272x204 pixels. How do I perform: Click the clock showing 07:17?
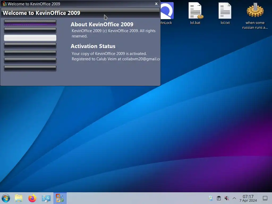pyautogui.click(x=248, y=198)
